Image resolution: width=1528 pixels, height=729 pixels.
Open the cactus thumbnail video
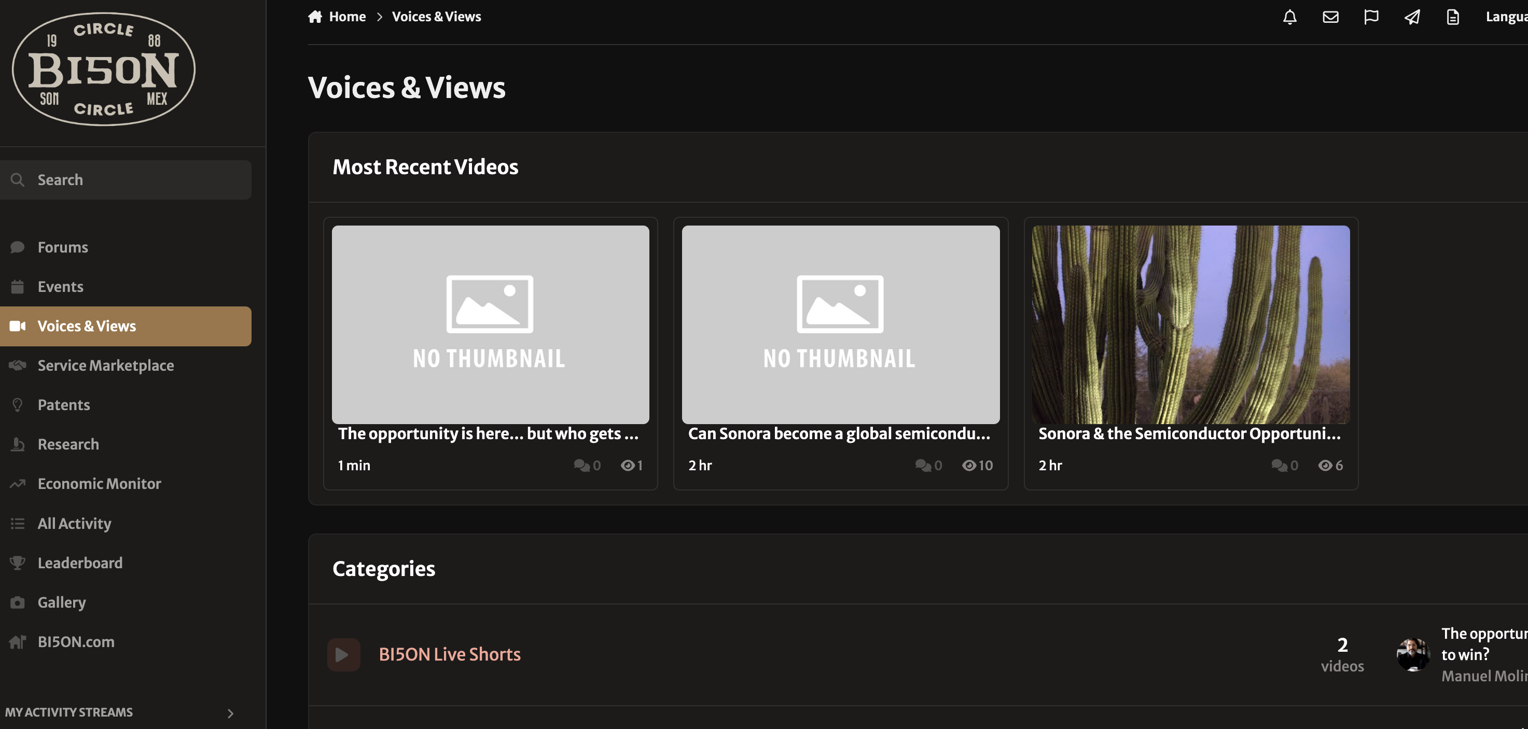click(1190, 324)
